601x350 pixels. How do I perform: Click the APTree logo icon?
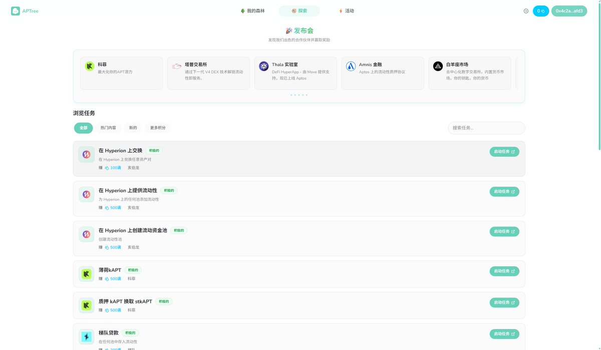click(x=16, y=11)
